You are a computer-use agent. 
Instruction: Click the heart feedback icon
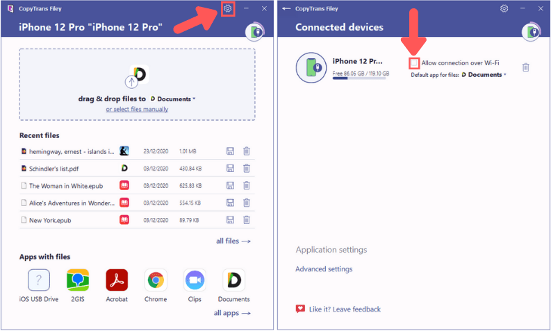[x=300, y=309]
